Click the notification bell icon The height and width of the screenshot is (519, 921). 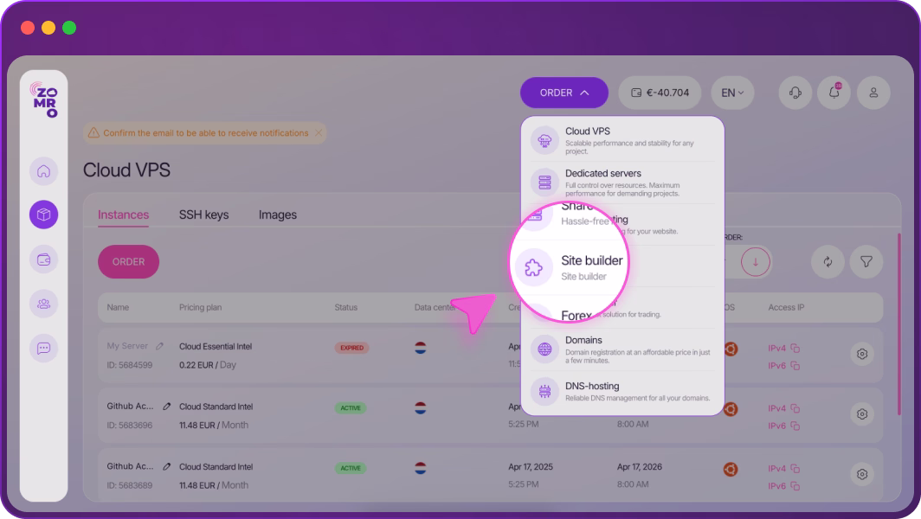[x=834, y=93]
